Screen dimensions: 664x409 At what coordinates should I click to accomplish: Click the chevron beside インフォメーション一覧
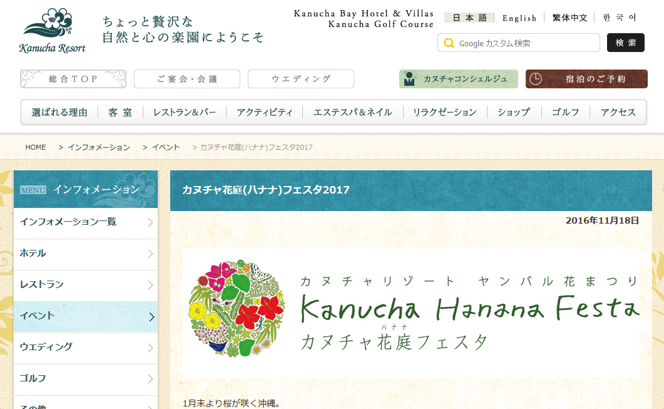pyautogui.click(x=150, y=222)
